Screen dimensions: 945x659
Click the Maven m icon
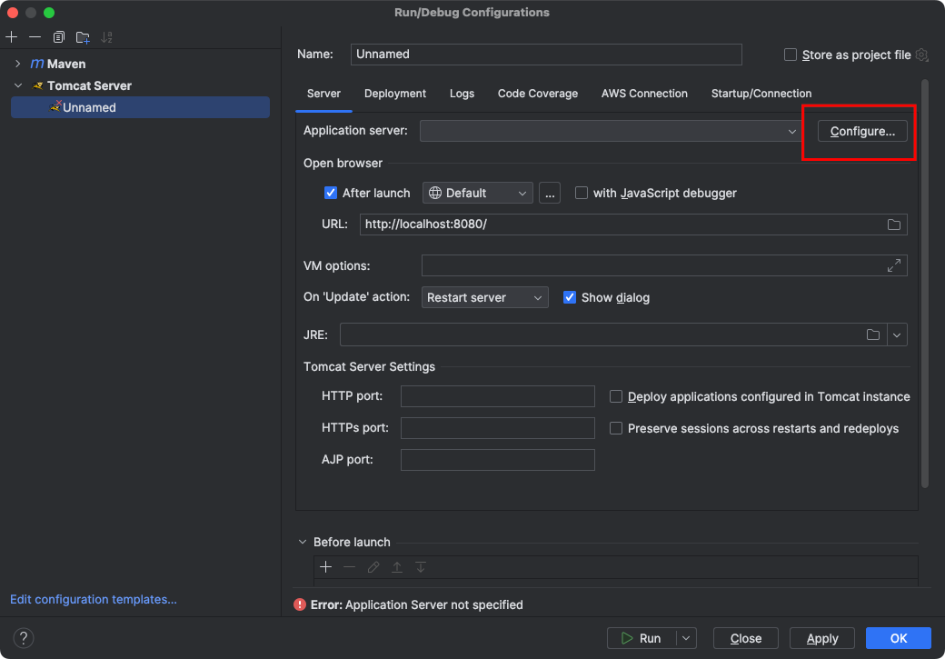tap(37, 64)
